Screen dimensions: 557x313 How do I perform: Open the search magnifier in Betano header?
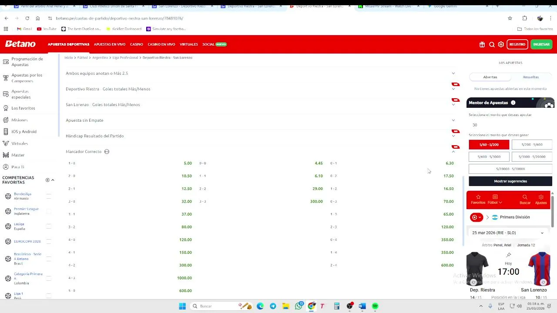click(x=492, y=44)
